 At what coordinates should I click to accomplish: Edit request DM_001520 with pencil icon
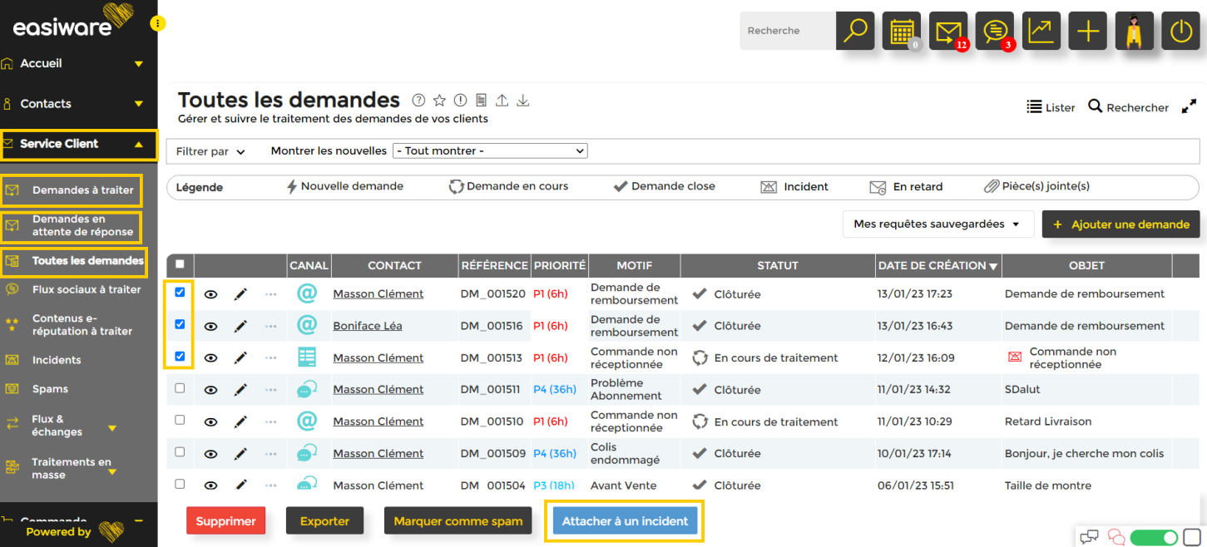[x=240, y=294]
